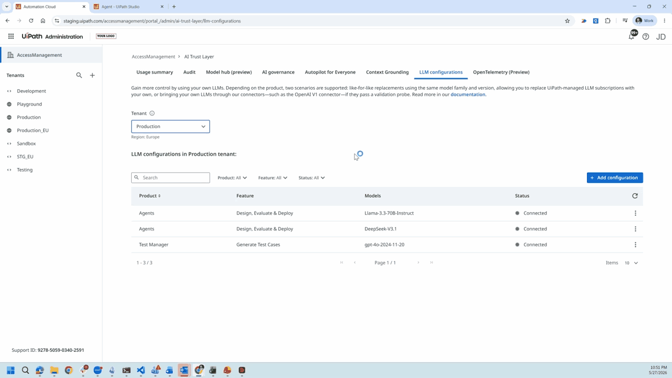Open the AI governance tab
This screenshot has width=672, height=378.
click(x=278, y=72)
